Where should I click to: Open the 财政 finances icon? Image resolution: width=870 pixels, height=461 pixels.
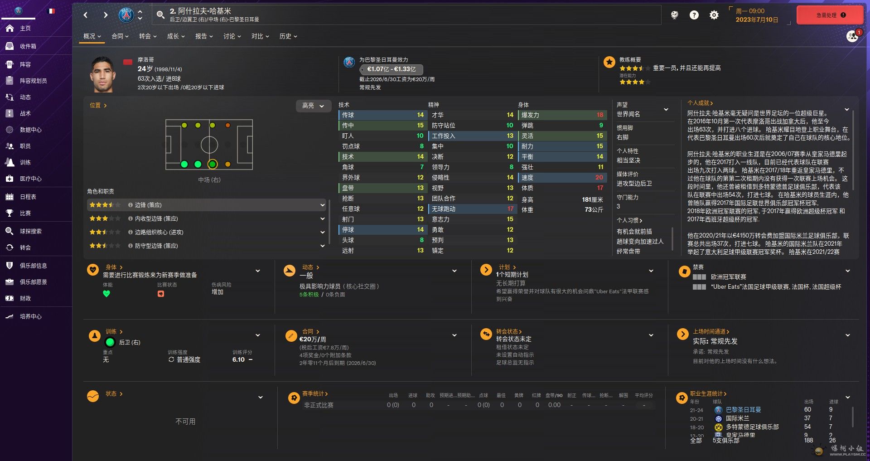(x=10, y=298)
